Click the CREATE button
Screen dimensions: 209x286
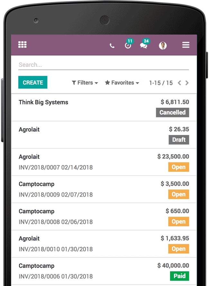[x=33, y=82]
